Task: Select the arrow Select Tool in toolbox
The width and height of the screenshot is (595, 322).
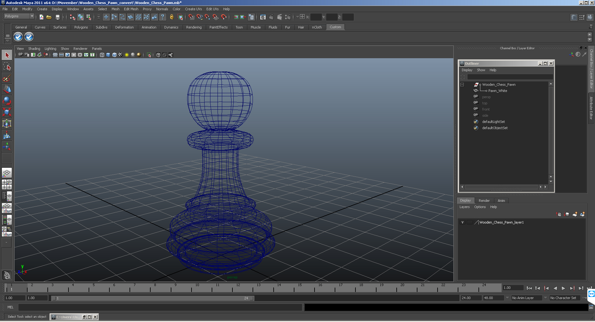Action: pos(7,55)
